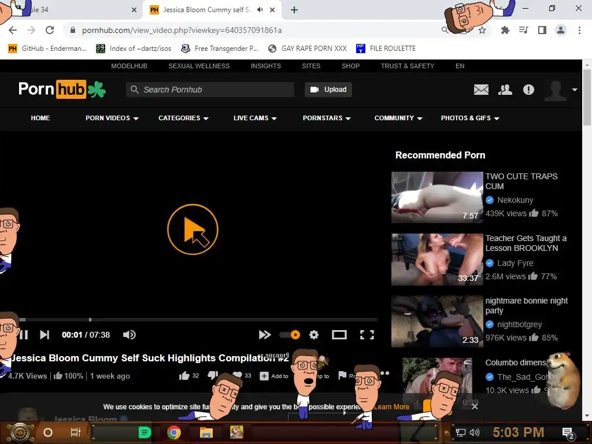Focus the site search field
The image size is (592, 444).
tap(210, 90)
